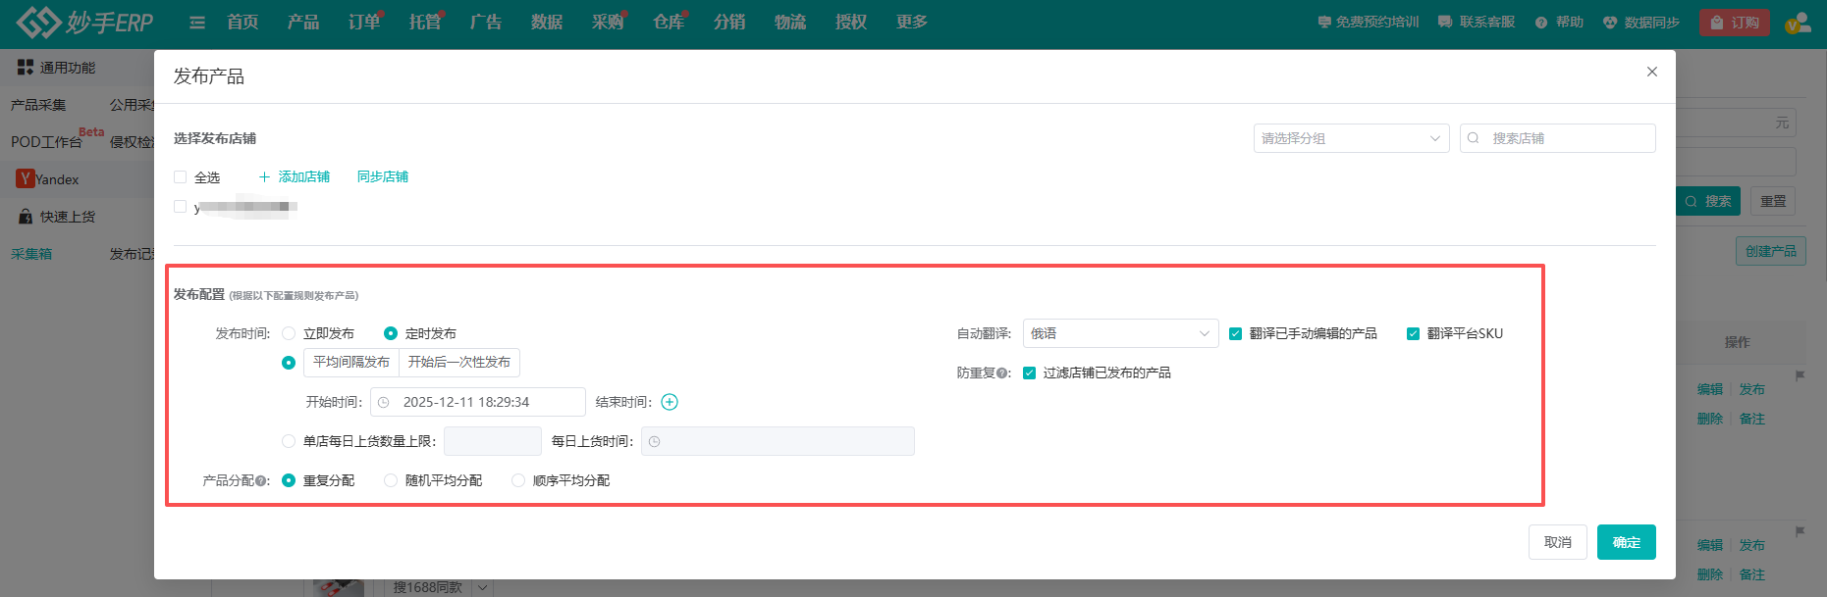The width and height of the screenshot is (1827, 597).
Task: Click the hamburger menu icon in top bar
Action: coord(197,23)
